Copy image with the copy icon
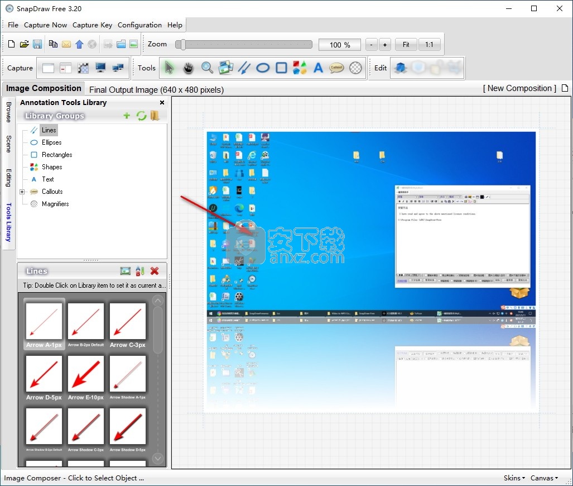 pyautogui.click(x=53, y=44)
